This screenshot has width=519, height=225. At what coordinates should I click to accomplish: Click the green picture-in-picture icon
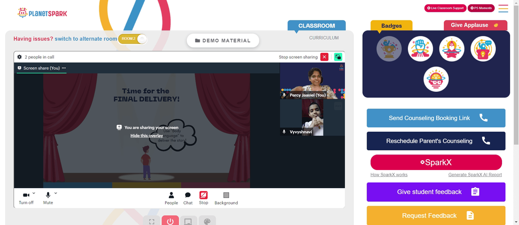[338, 57]
